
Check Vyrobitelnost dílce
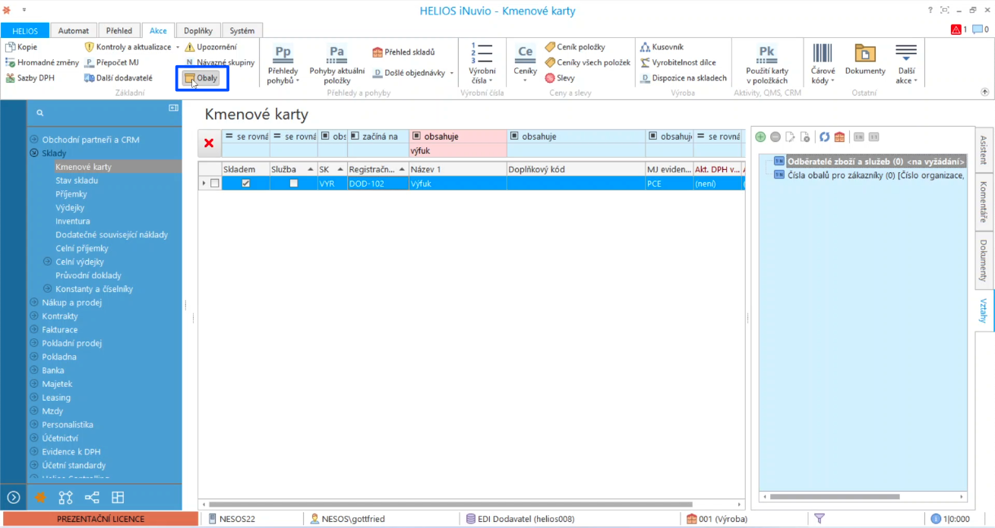click(678, 62)
